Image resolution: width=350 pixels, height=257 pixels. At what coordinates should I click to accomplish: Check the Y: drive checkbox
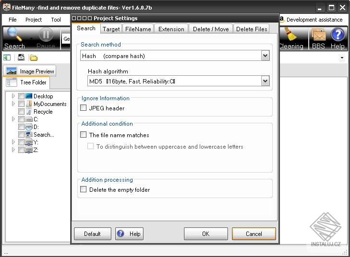[x=21, y=142]
